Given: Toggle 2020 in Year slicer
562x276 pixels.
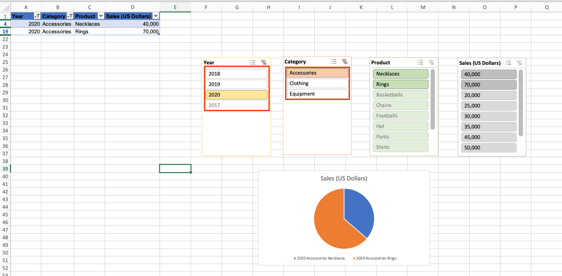Looking at the screenshot, I should pyautogui.click(x=237, y=95).
